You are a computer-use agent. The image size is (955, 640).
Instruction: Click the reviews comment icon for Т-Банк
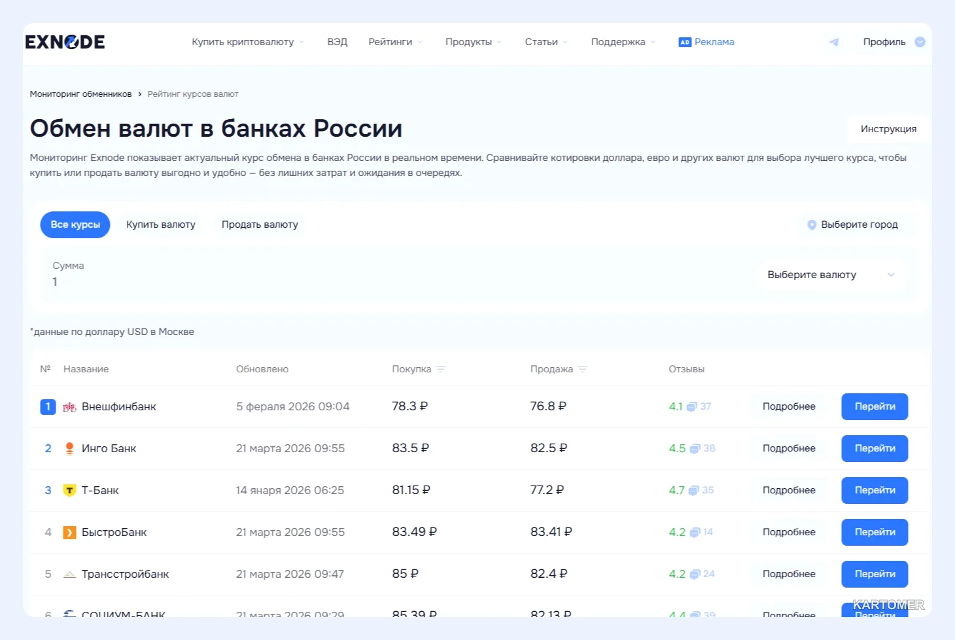693,491
